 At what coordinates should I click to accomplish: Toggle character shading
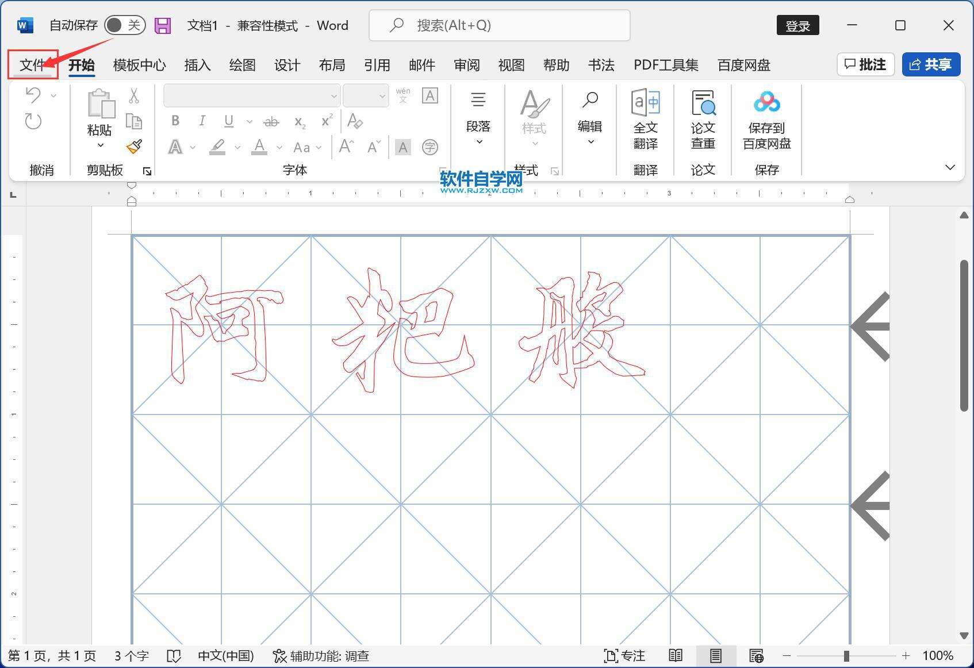pos(403,148)
